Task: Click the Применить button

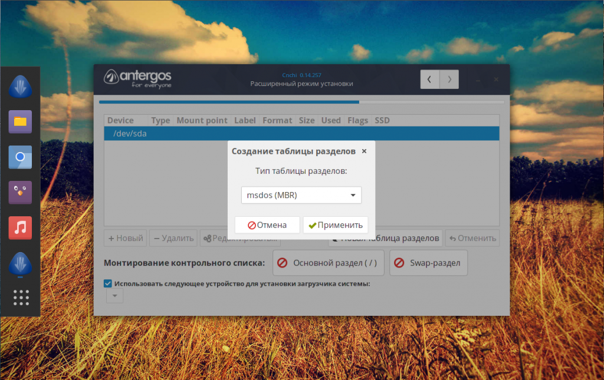Action: (x=336, y=225)
